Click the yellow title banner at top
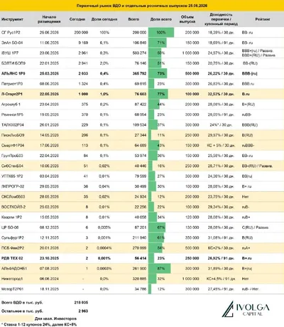Screen dimensions: 284x327 click(x=142, y=6)
